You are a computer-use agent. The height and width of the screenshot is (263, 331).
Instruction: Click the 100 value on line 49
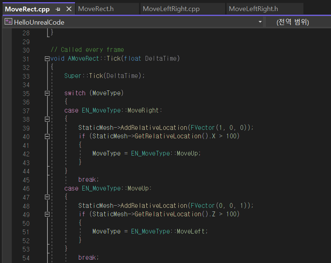pyautogui.click(x=231, y=214)
